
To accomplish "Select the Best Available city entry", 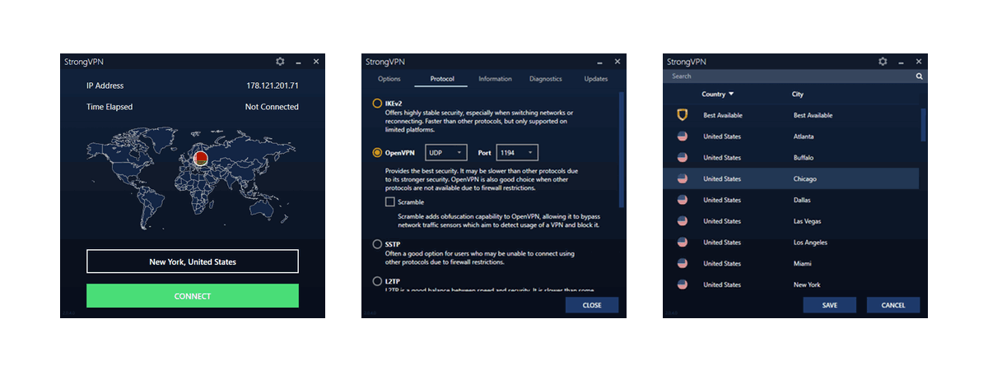I will click(x=813, y=115).
